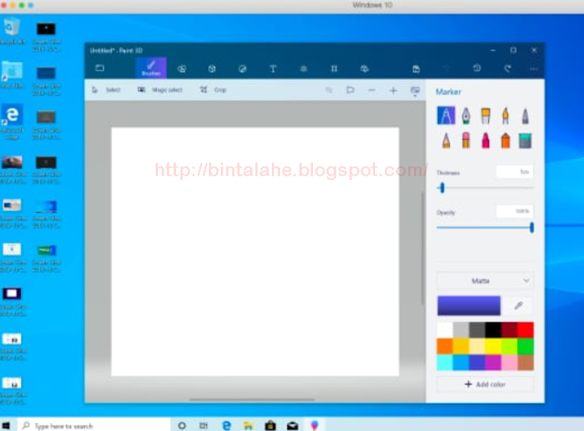This screenshot has width=584, height=431.
Task: Select the Oil brush
Action: (x=485, y=116)
